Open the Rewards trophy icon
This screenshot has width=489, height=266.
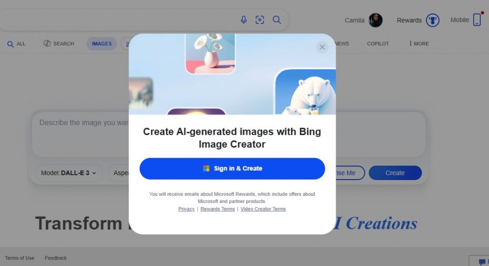pyautogui.click(x=433, y=20)
